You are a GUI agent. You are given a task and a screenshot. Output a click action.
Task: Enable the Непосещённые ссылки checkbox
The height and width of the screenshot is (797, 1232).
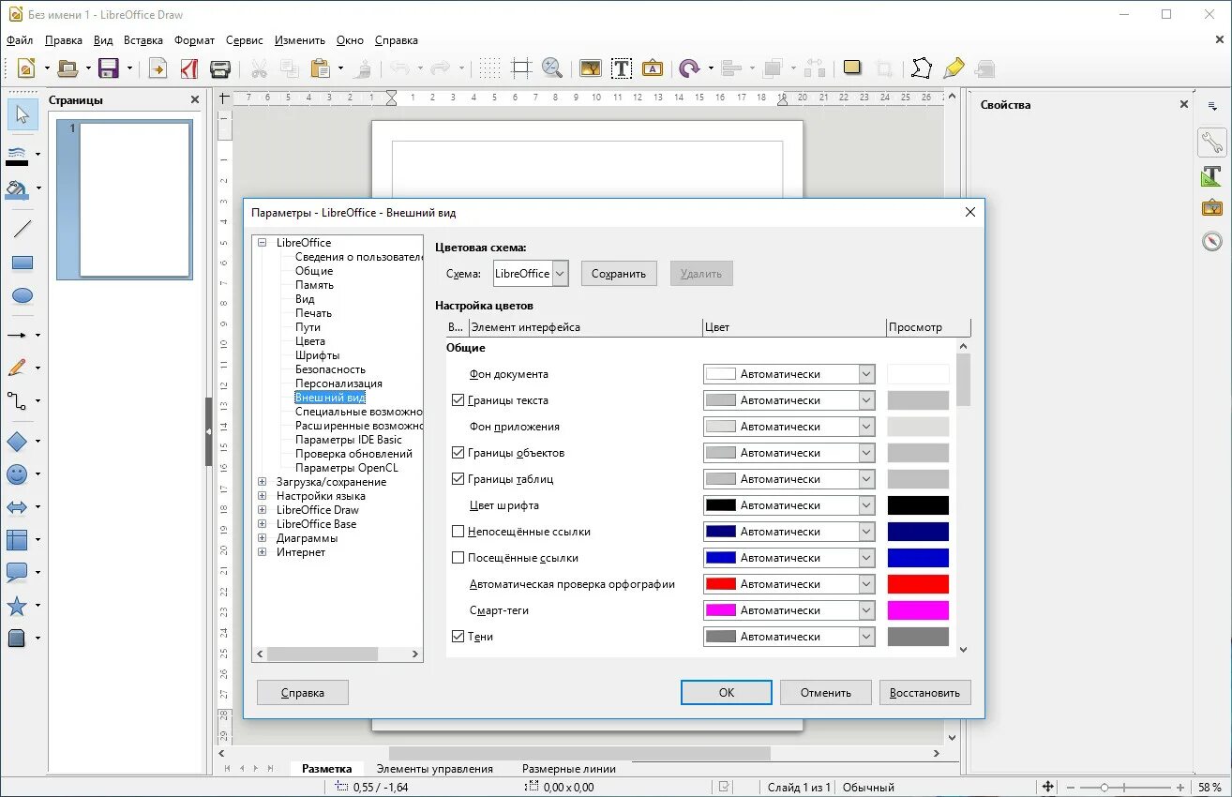point(458,532)
